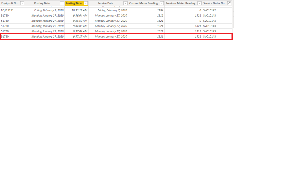Open the Posting Time filter dropdown

[x=86, y=3]
